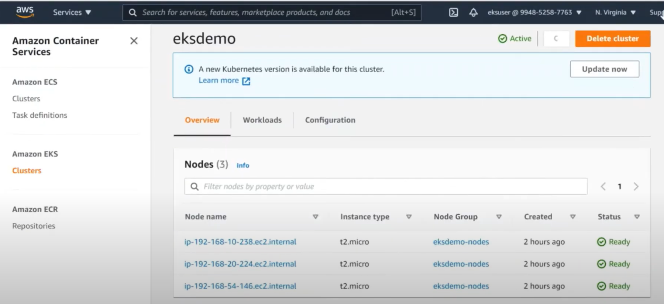The image size is (664, 304).
Task: Open the CloudShell terminal icon
Action: tap(453, 12)
